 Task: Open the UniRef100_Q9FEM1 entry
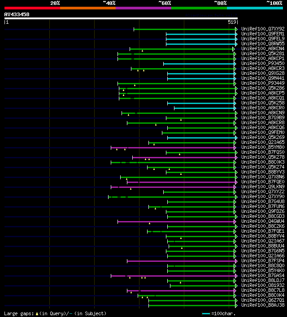point(263,34)
